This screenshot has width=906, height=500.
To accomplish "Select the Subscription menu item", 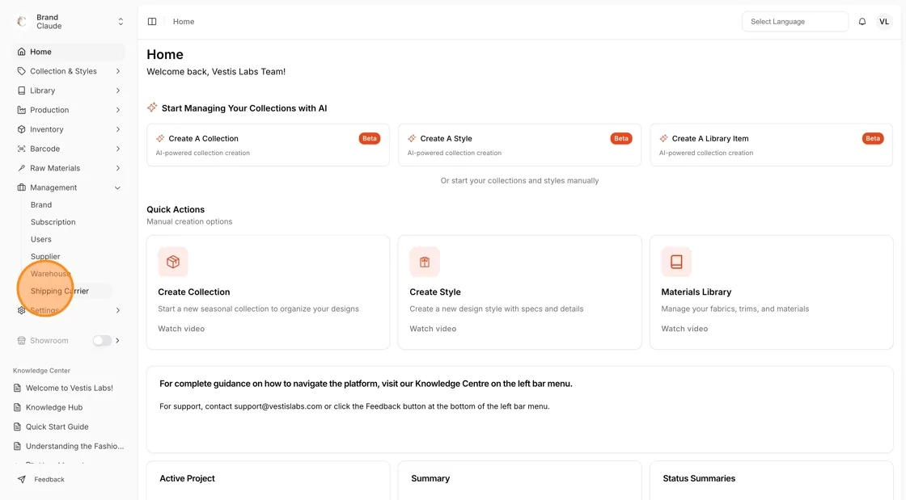I will [53, 222].
